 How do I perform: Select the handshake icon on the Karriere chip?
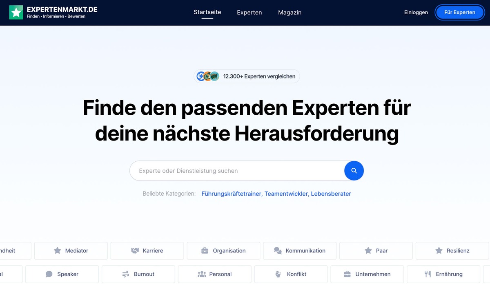point(134,250)
